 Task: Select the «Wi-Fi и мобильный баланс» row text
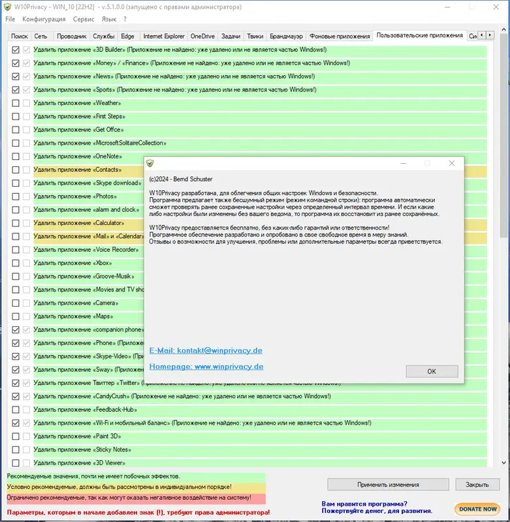(202, 423)
